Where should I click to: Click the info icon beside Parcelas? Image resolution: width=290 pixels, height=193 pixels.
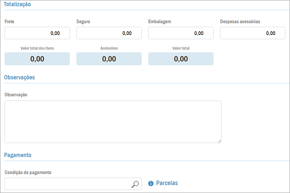click(x=151, y=184)
